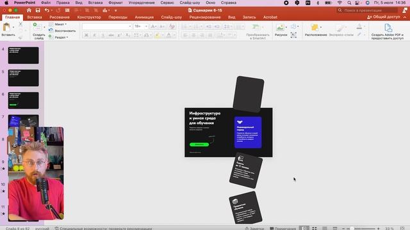Image resolution: width=410 pixels, height=230 pixels.
Task: Open the Apple menu
Action: pyautogui.click(x=6, y=3)
